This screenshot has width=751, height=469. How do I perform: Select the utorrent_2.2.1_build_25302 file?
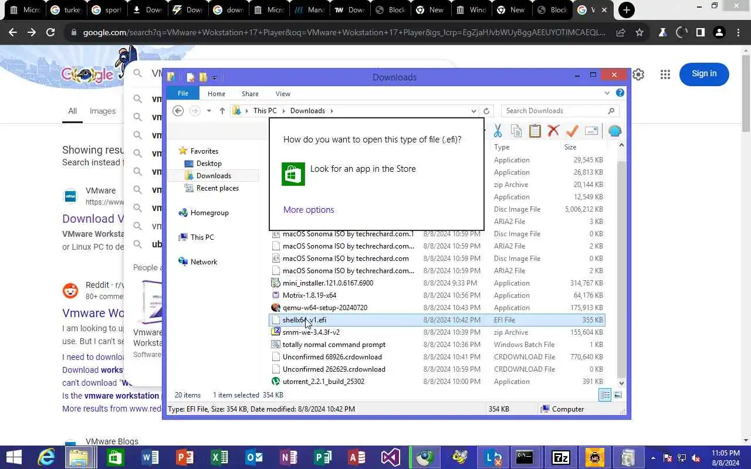pos(437,382)
